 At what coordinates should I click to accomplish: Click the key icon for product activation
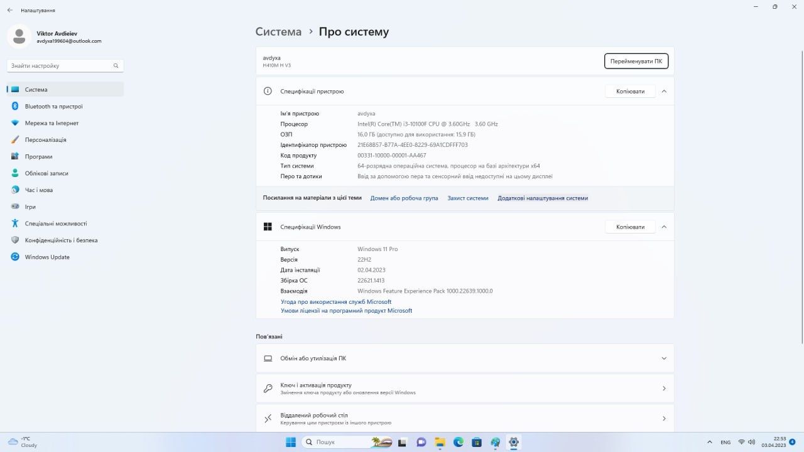coord(268,389)
